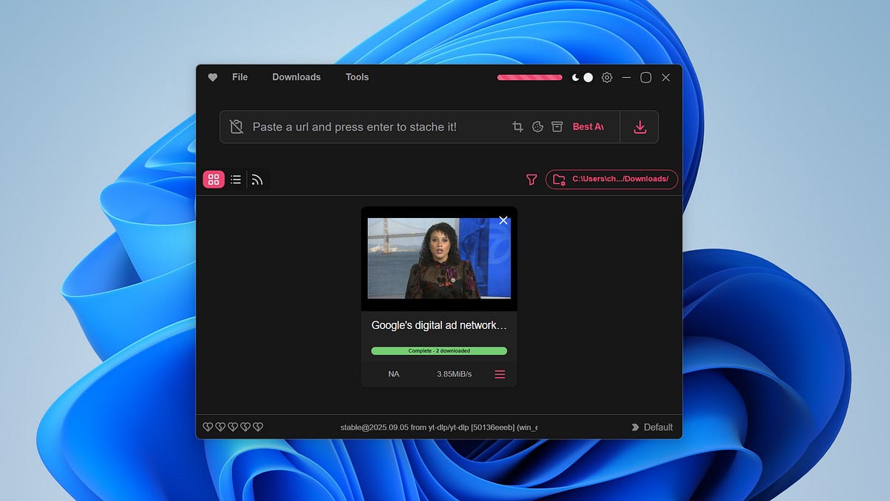This screenshot has width=890, height=501.
Task: Open the download card's hamburger options menu
Action: 500,374
